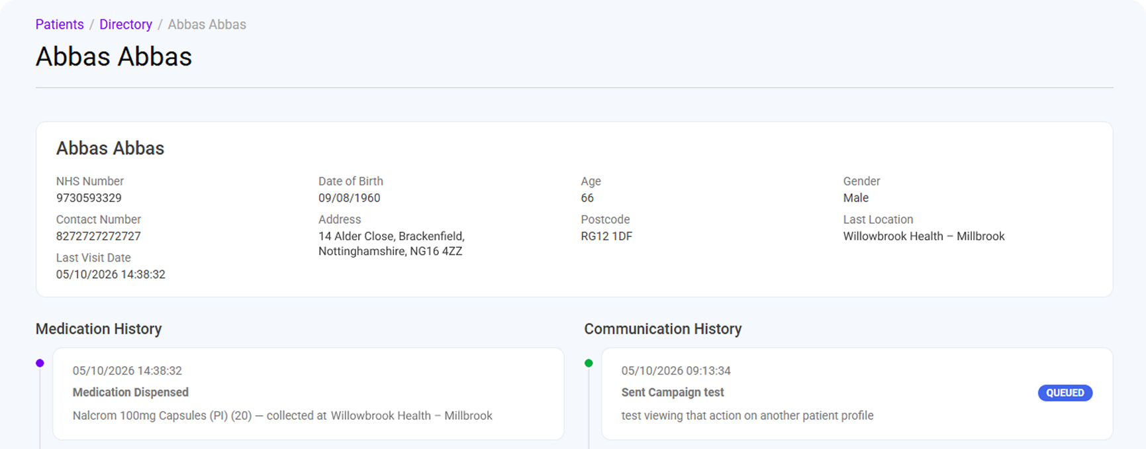Click the QUEUED status badge
This screenshot has height=449, width=1146.
click(x=1065, y=393)
